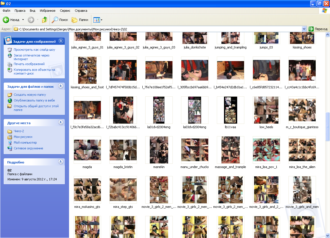
Task: Collapse the Подробно details panel
Action: (61, 161)
